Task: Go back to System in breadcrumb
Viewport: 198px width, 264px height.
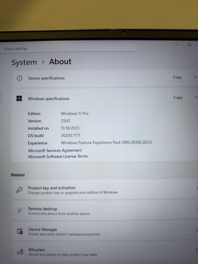Action: click(x=24, y=63)
